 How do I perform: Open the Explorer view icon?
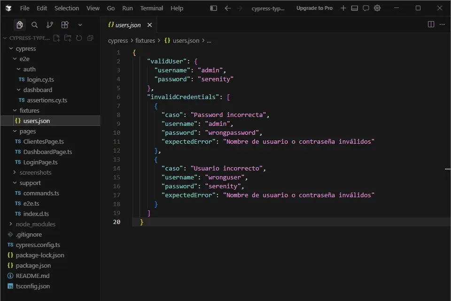coord(20,25)
